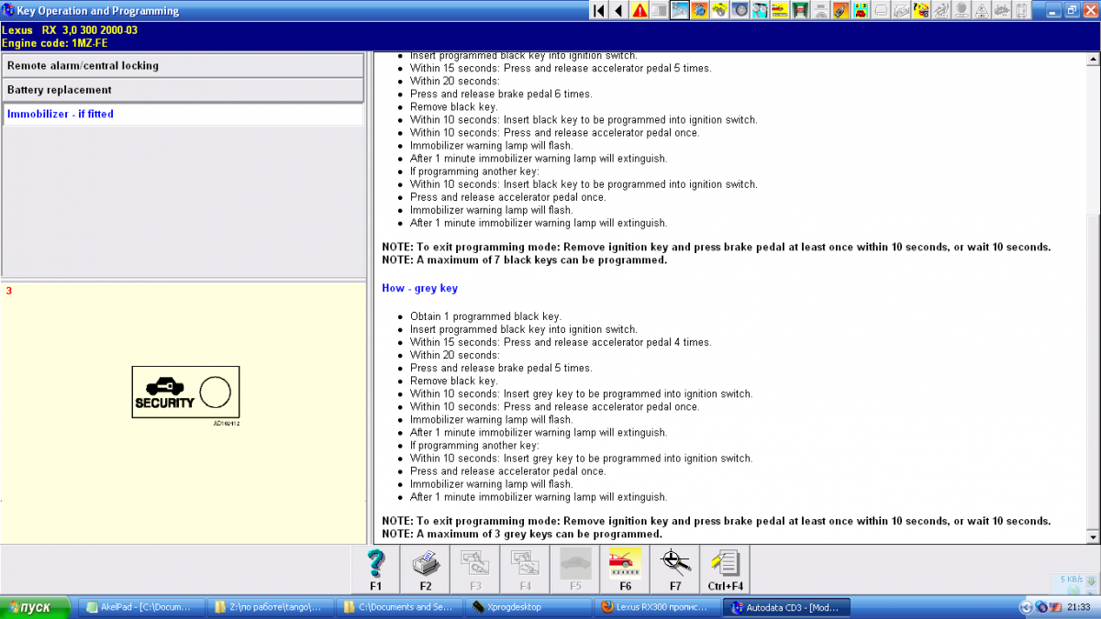The height and width of the screenshot is (619, 1101).
Task: Open the F1 help question mark button
Action: [x=375, y=569]
